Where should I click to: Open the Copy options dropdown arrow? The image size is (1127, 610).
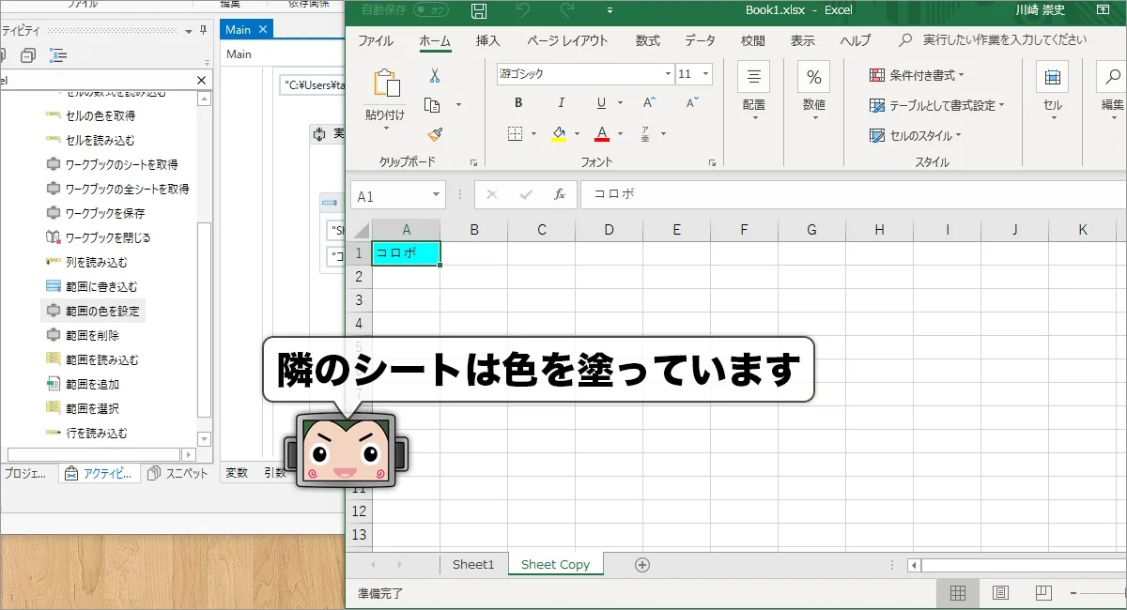(x=458, y=105)
